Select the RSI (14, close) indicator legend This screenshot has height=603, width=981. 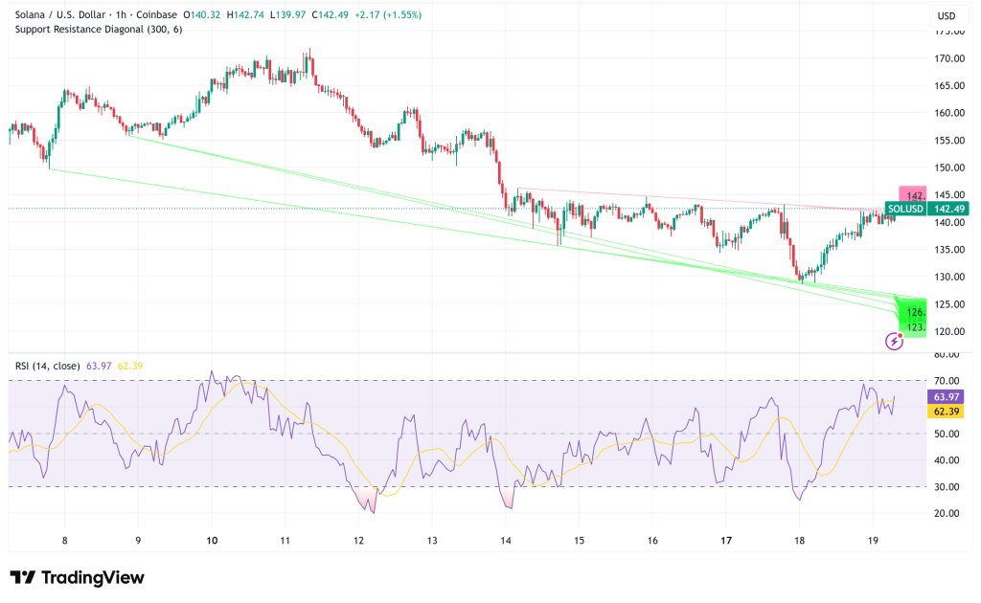pyautogui.click(x=48, y=364)
